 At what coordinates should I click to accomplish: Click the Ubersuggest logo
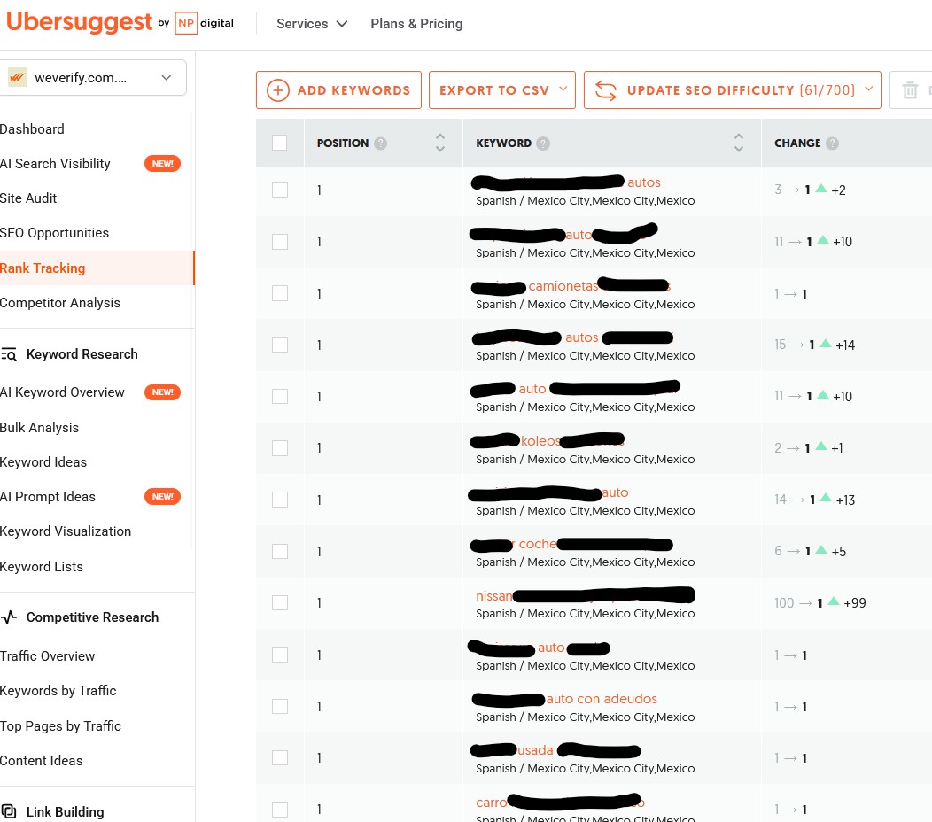point(80,22)
